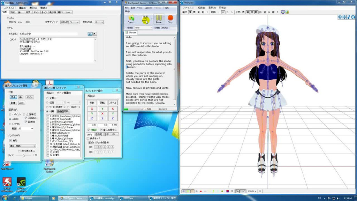Toggle the 面有効 checkbox

pyautogui.click(x=26, y=122)
